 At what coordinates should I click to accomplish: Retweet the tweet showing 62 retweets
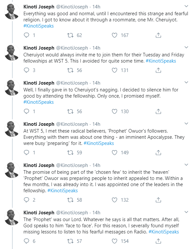70,35
